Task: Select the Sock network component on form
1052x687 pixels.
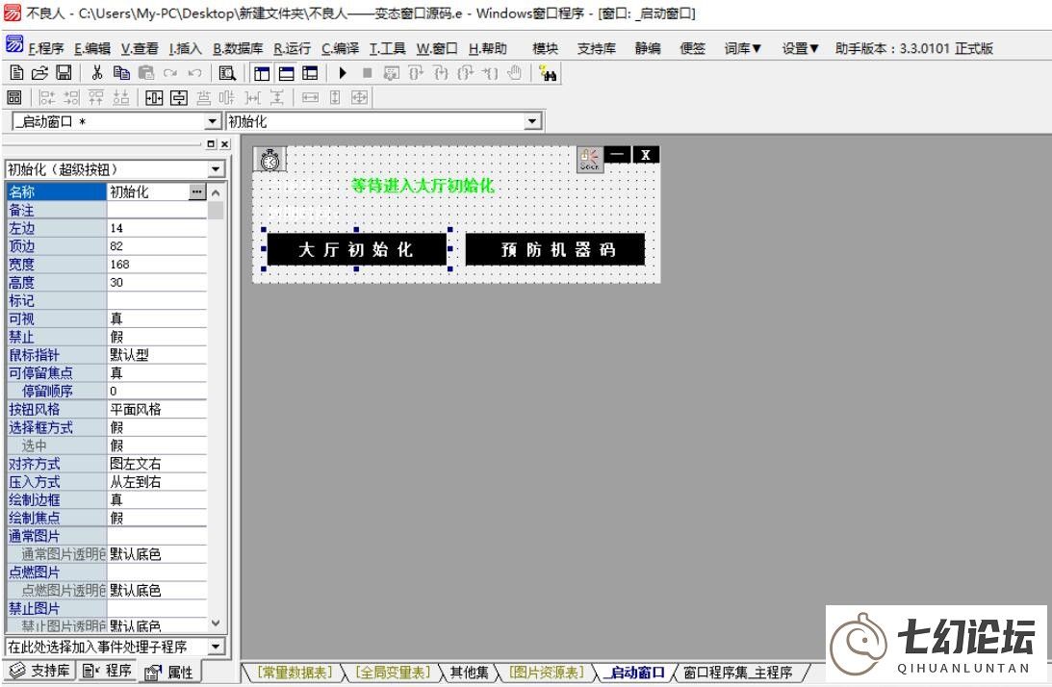Action: pos(590,160)
